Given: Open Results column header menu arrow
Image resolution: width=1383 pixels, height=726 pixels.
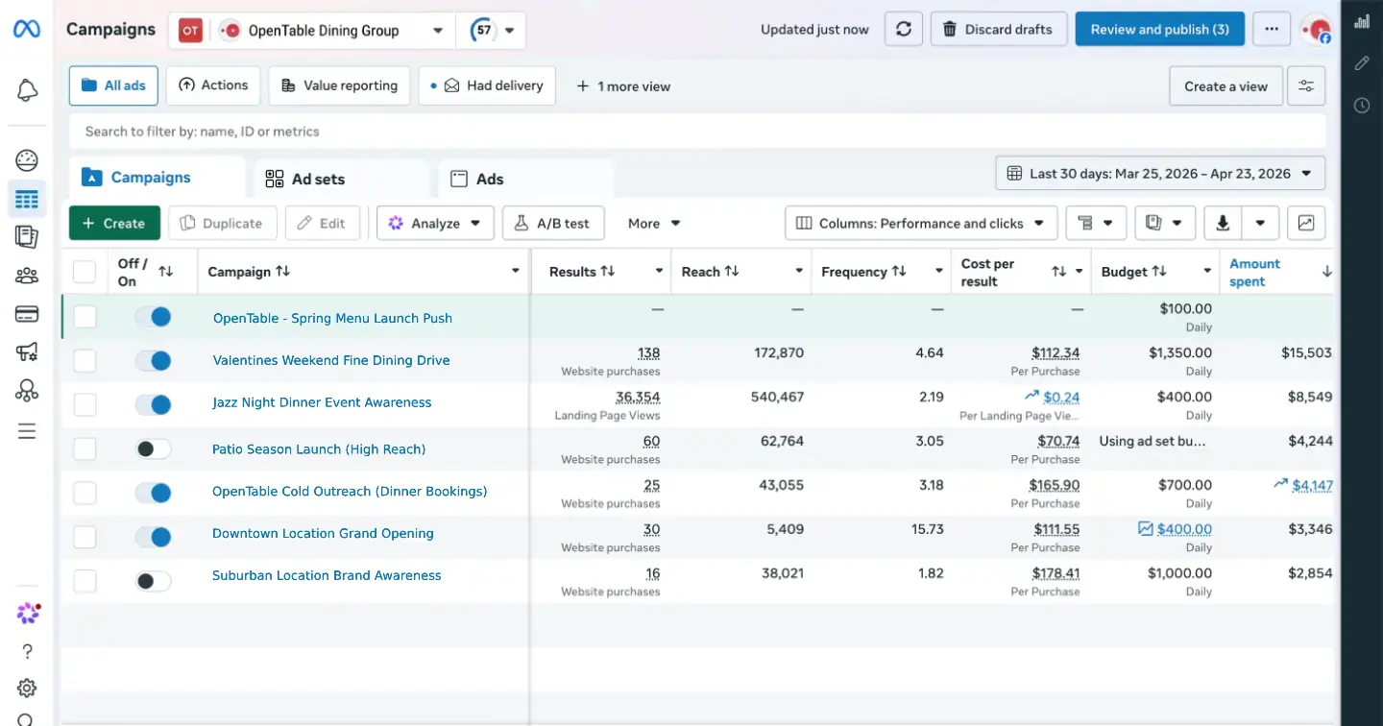Looking at the screenshot, I should pyautogui.click(x=659, y=272).
